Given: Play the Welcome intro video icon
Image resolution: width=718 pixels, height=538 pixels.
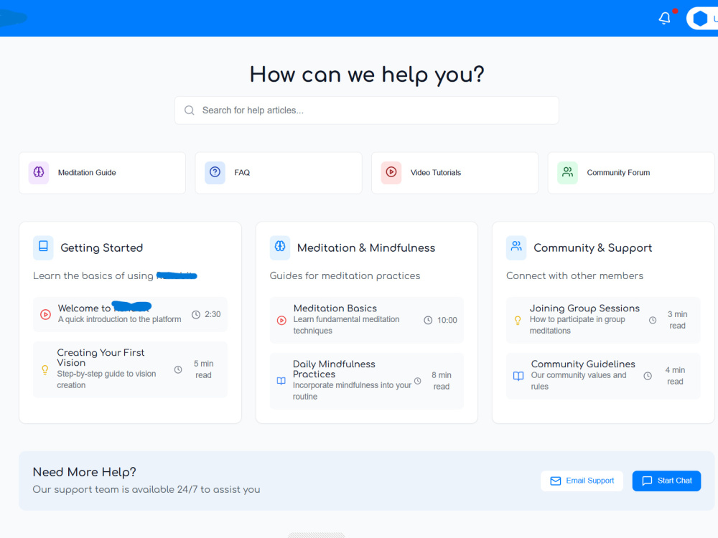Looking at the screenshot, I should (x=45, y=314).
